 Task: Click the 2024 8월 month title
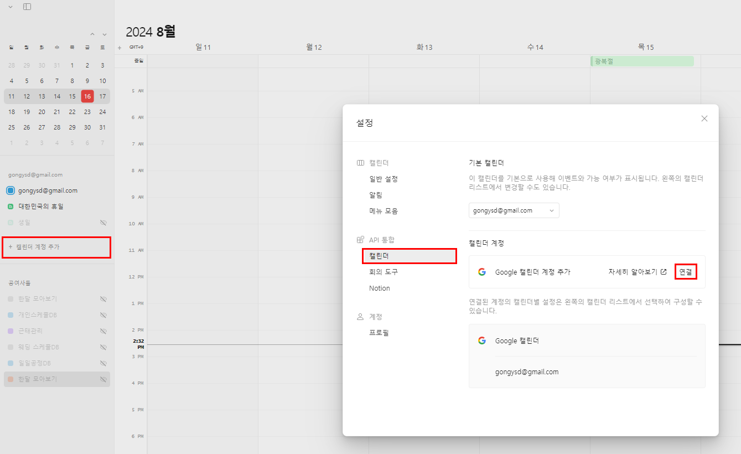pos(151,32)
